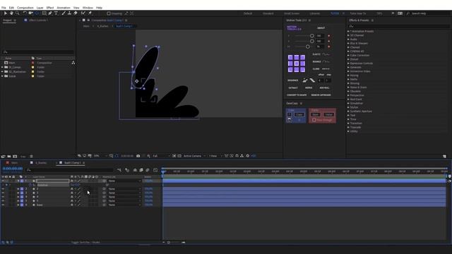Select the Pan Behind anchor point tool
Image resolution: width=452 pixels, height=254 pixels.
(37, 13)
